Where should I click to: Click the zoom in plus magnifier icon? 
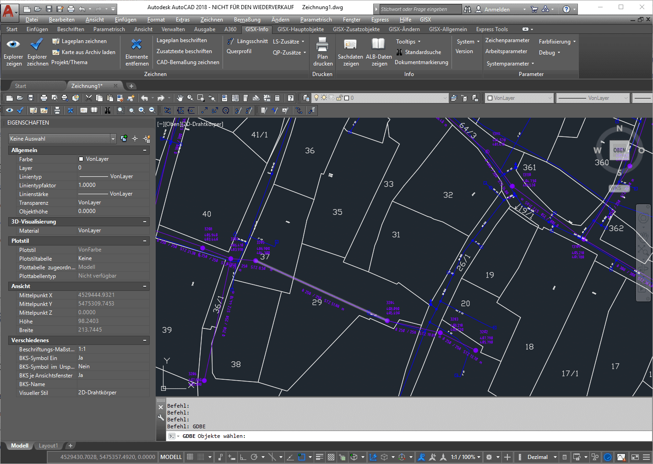(141, 110)
